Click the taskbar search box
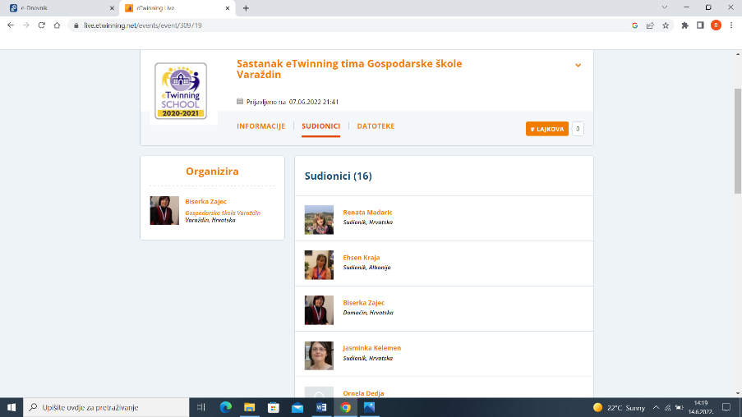This screenshot has height=417, width=742. (106, 407)
